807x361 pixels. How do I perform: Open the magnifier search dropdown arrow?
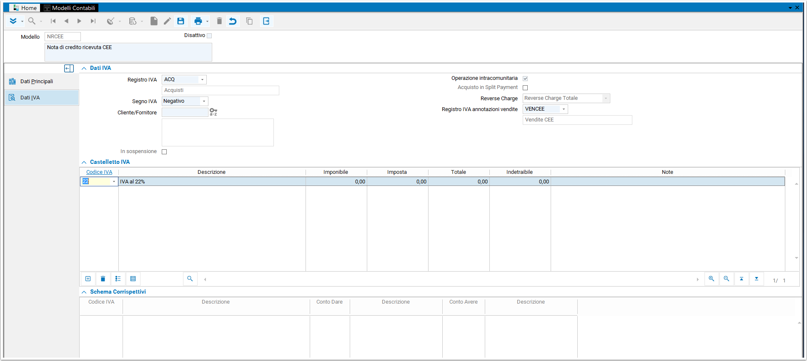pos(41,22)
